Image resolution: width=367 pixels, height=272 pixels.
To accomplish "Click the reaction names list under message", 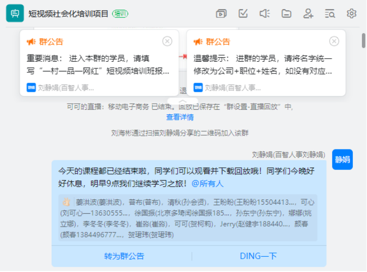I will coord(188,218).
